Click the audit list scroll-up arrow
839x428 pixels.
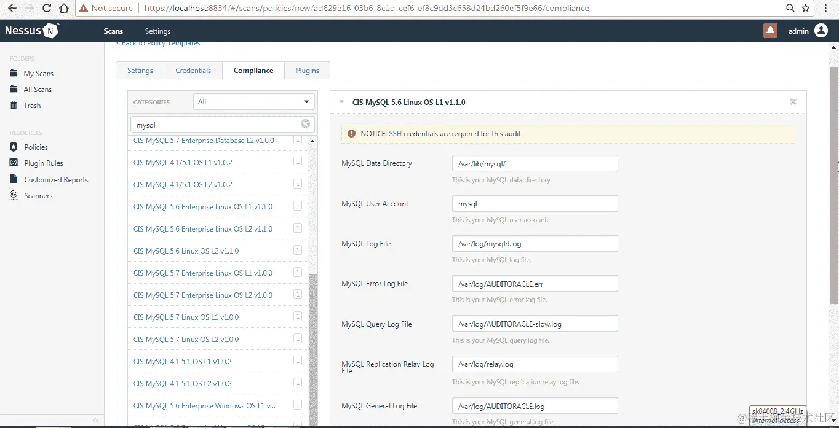coord(312,141)
